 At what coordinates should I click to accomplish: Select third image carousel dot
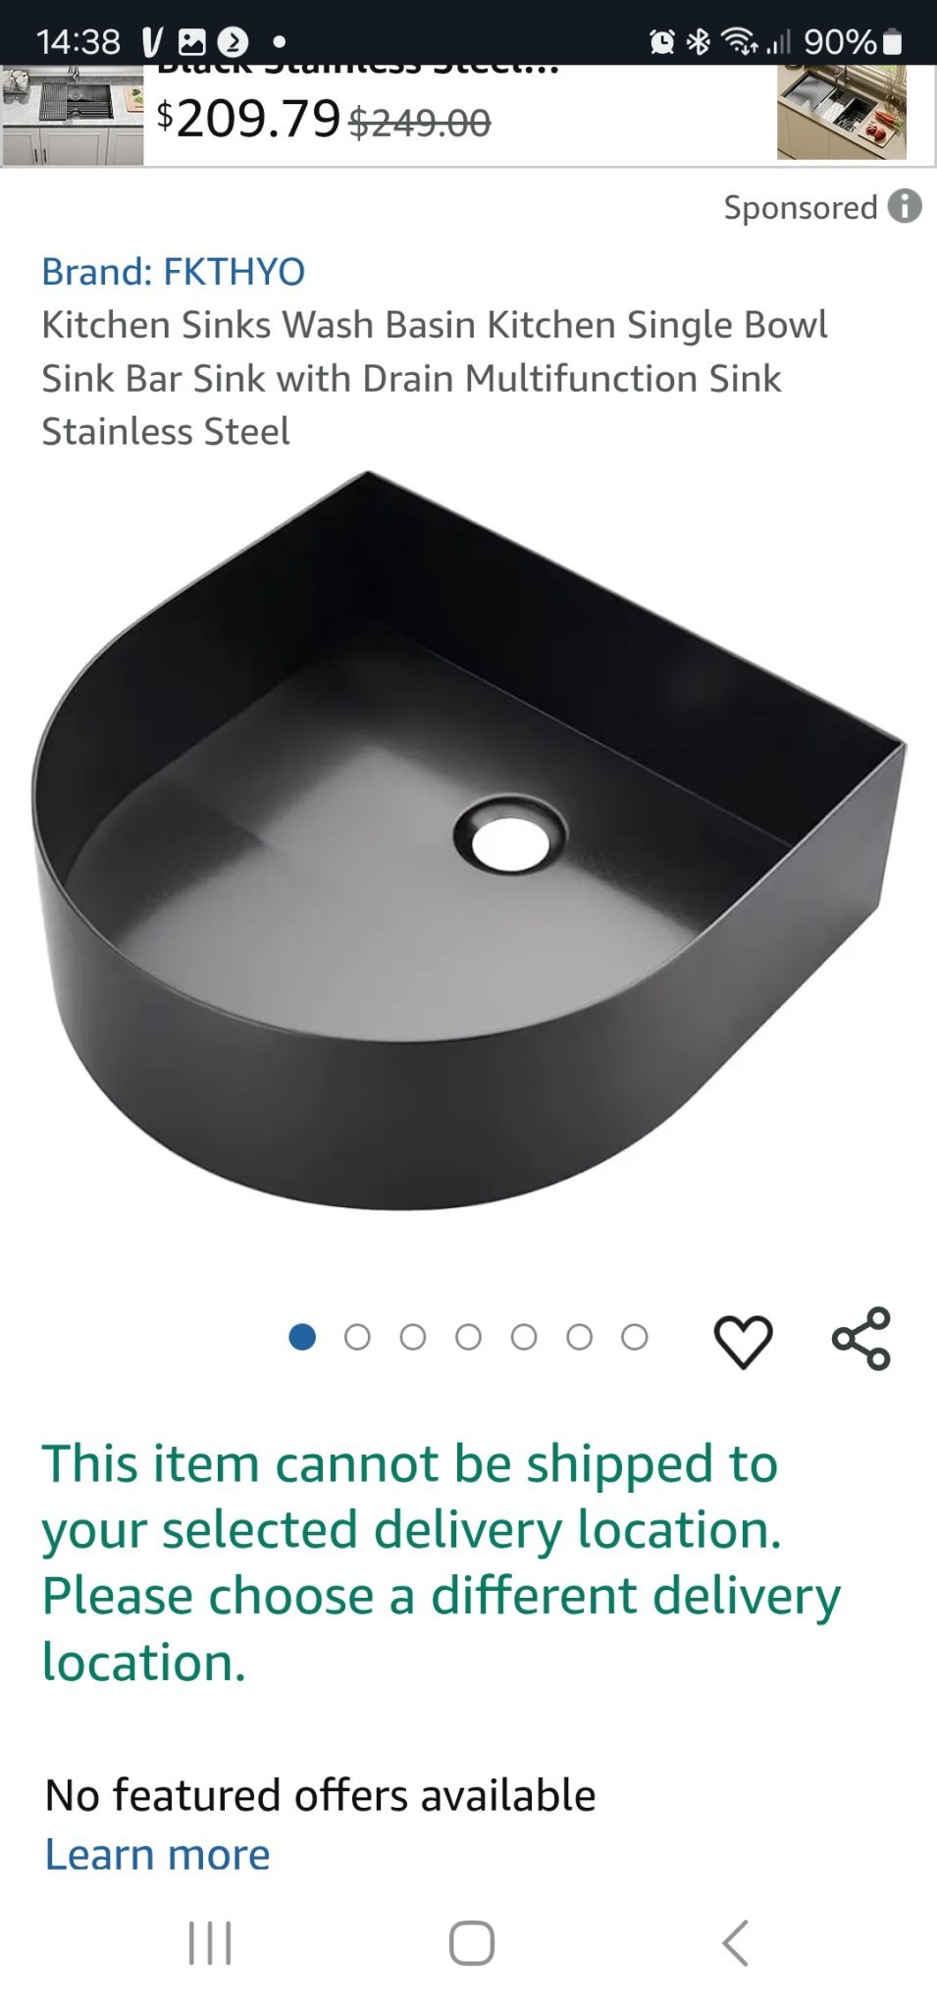click(413, 1337)
